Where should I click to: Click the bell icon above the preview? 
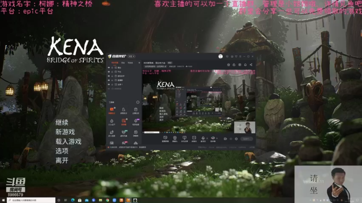pyautogui.click(x=245, y=65)
